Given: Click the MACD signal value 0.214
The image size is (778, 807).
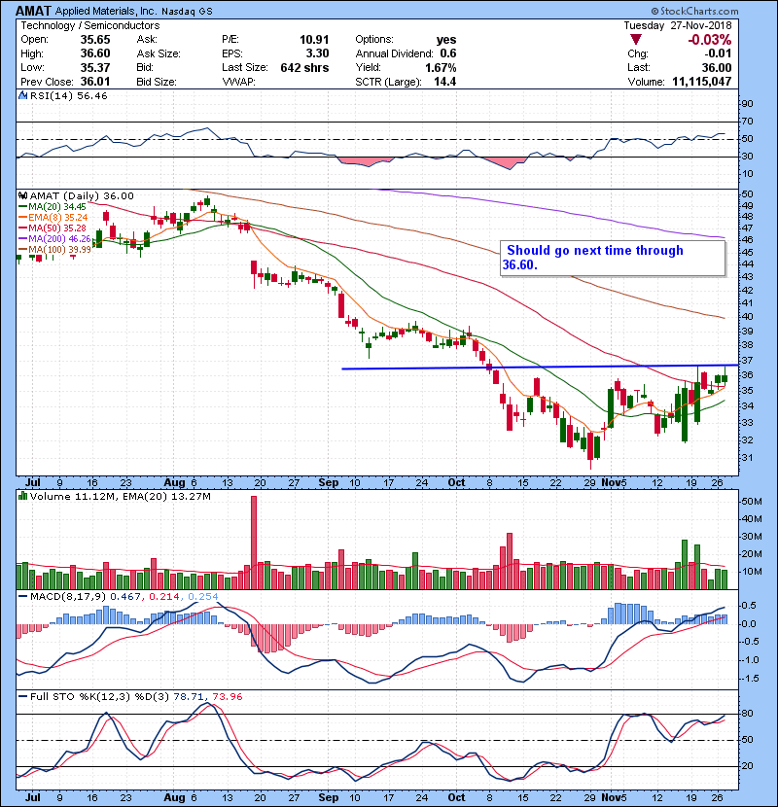Looking at the screenshot, I should (163, 597).
